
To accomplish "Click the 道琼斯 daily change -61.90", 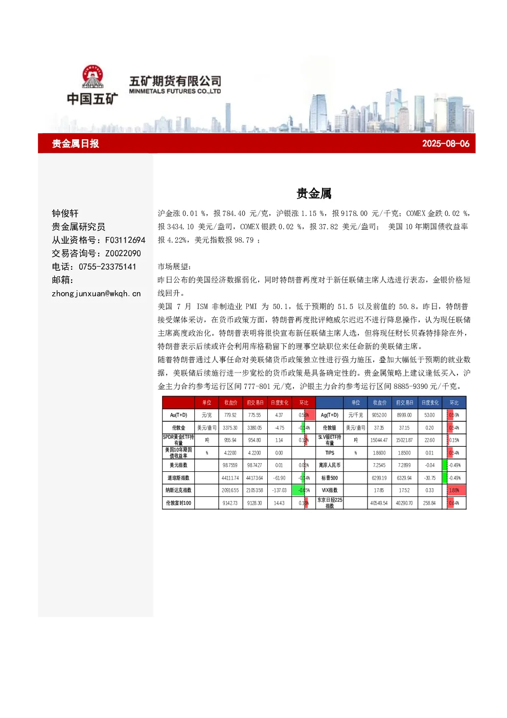I will point(279,478).
